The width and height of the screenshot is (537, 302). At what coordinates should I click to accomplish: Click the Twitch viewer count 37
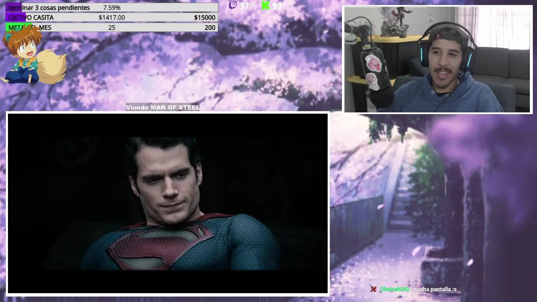(244, 6)
